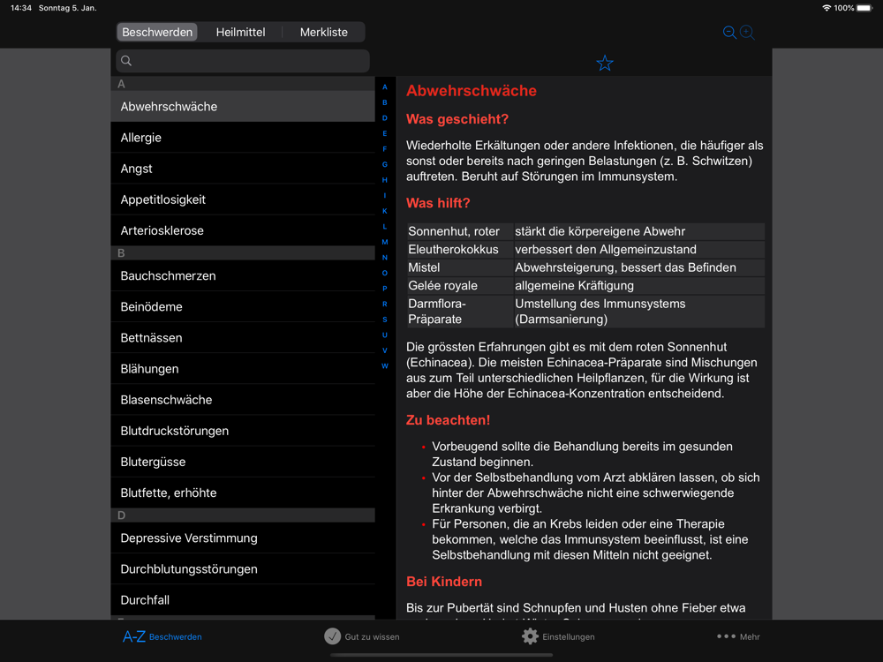Open the Blutfette, erhöhte entry

[243, 493]
